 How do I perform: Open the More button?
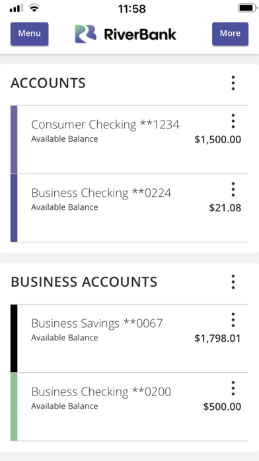point(230,34)
